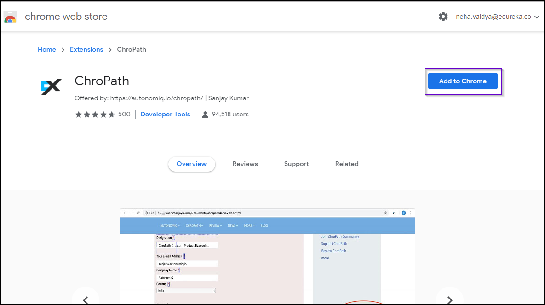Open the settings gear menu

point(443,17)
